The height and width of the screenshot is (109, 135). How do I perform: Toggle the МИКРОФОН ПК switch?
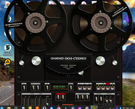(101, 99)
